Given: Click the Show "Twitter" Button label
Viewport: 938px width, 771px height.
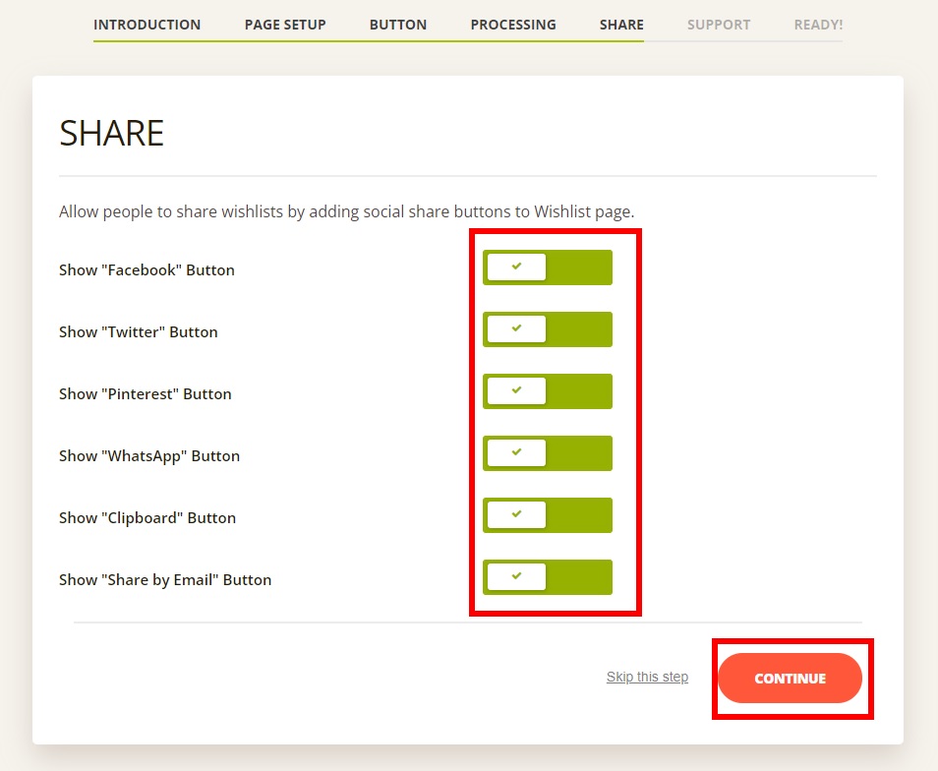Looking at the screenshot, I should 139,332.
